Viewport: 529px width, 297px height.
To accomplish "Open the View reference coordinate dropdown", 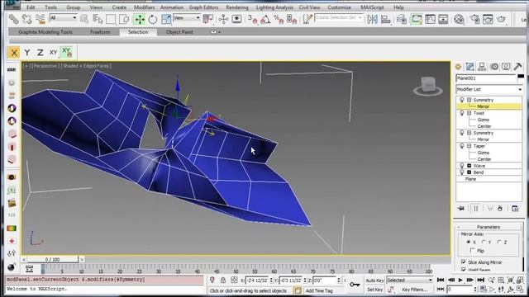I will pyautogui.click(x=187, y=18).
